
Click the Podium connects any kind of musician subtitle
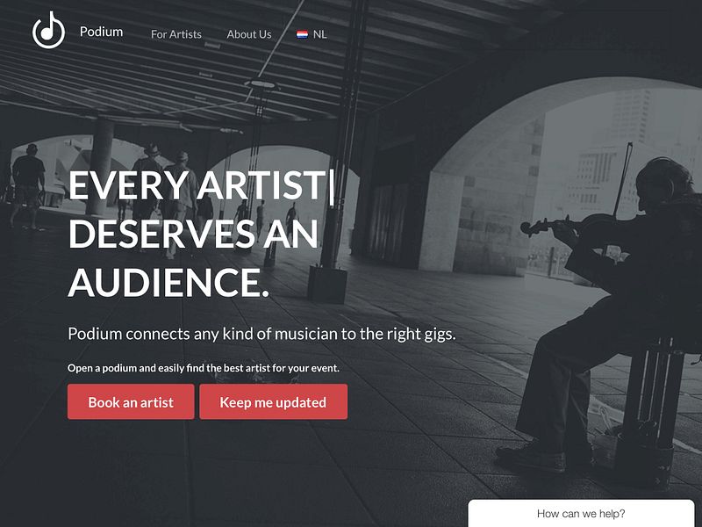point(261,334)
